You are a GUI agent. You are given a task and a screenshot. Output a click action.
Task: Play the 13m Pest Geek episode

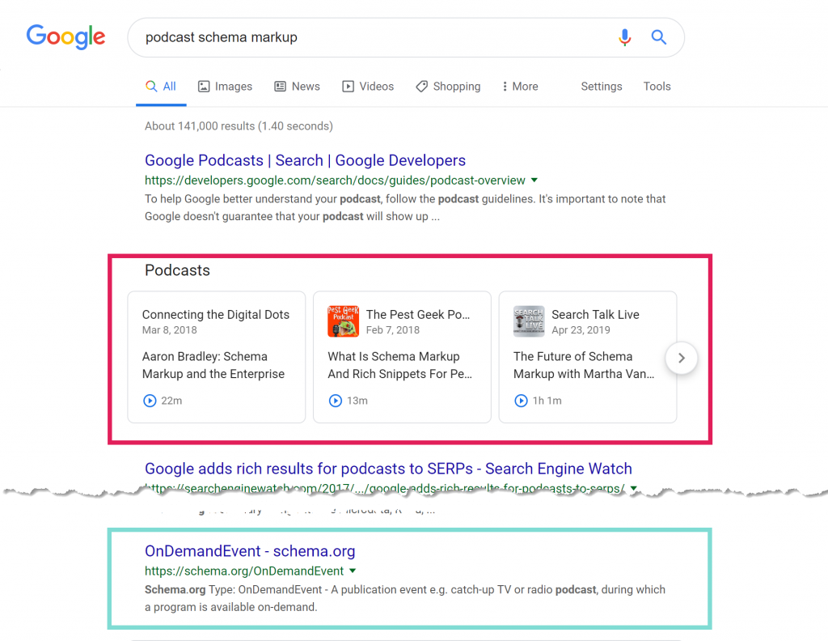click(336, 401)
